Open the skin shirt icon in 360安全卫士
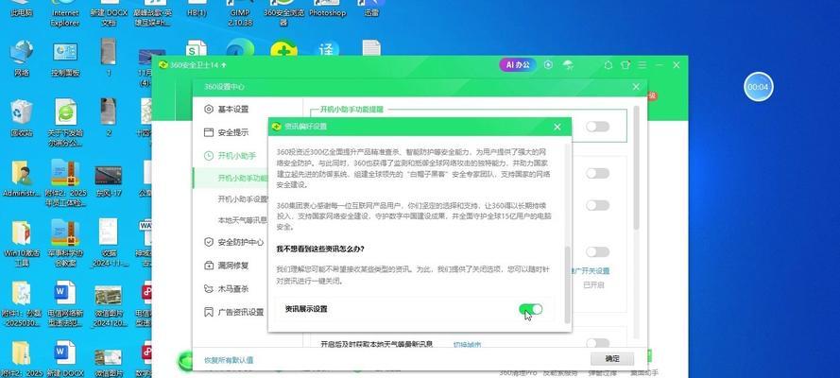This screenshot has width=840, height=378. click(x=626, y=65)
